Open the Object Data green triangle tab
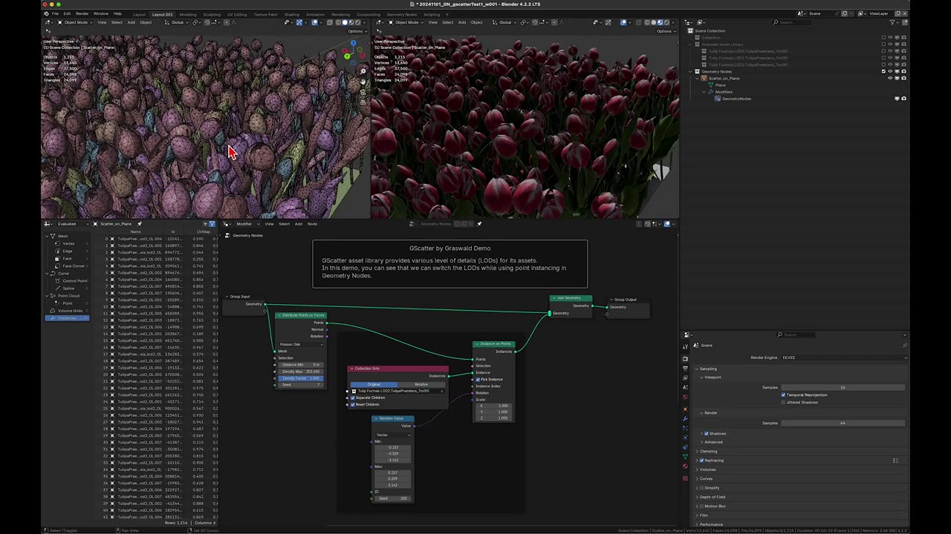951x534 pixels. (685, 456)
